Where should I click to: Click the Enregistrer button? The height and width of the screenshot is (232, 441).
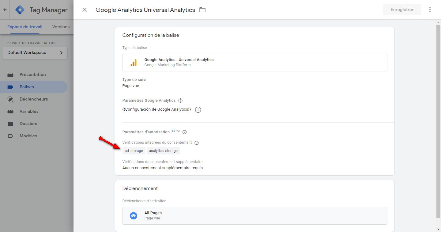pyautogui.click(x=402, y=10)
